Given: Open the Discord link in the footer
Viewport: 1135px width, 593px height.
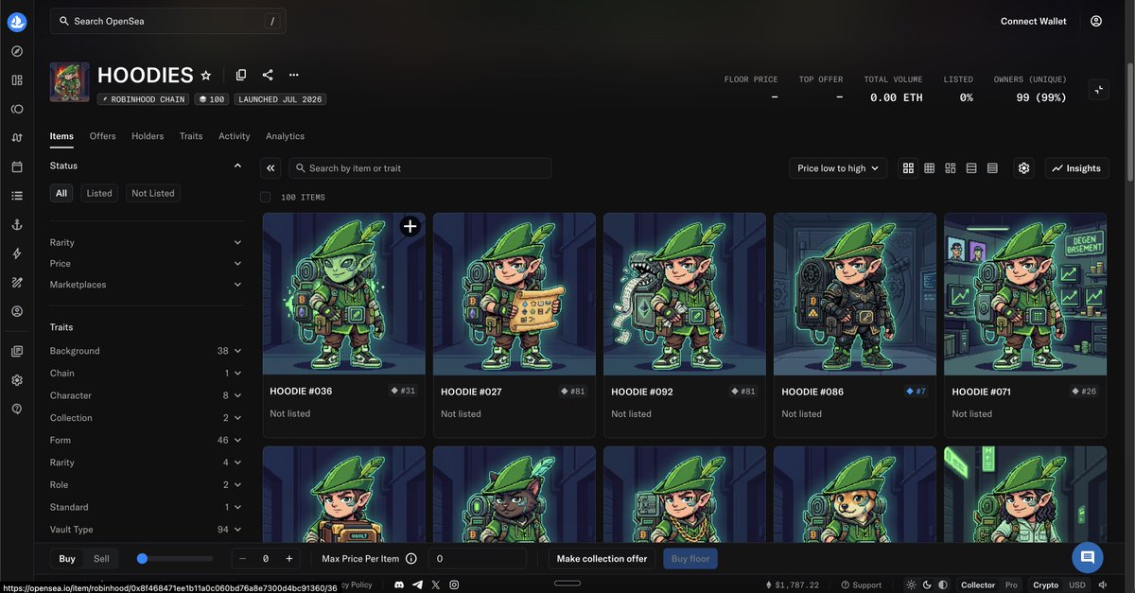Looking at the screenshot, I should click(x=400, y=585).
